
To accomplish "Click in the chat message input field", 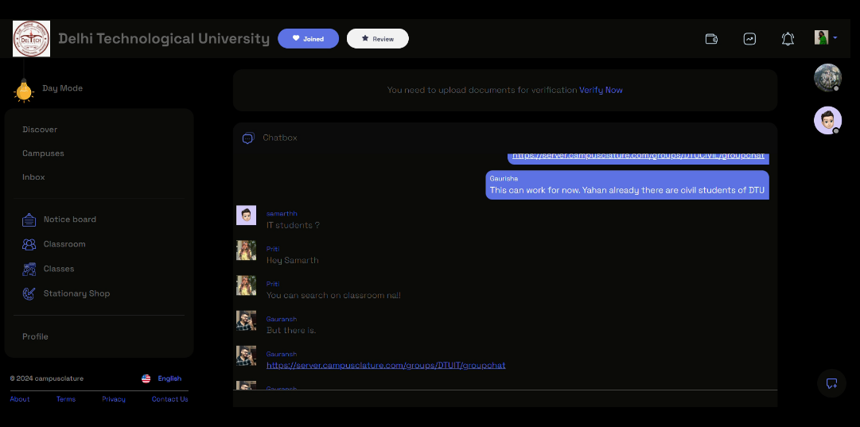I will click(505, 398).
